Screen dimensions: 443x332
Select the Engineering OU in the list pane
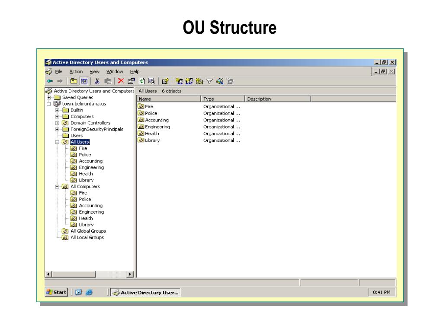click(157, 127)
